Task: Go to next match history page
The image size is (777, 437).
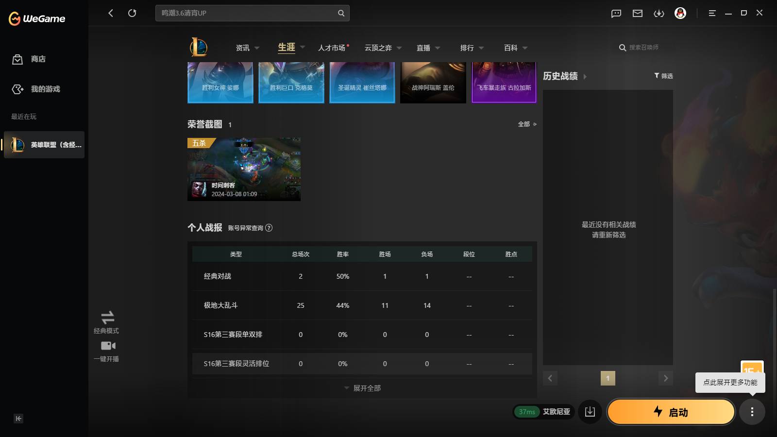Action: point(666,378)
